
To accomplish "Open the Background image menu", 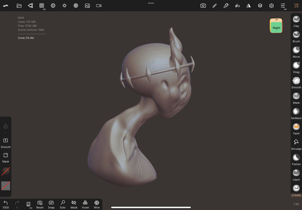I will click(x=87, y=6).
